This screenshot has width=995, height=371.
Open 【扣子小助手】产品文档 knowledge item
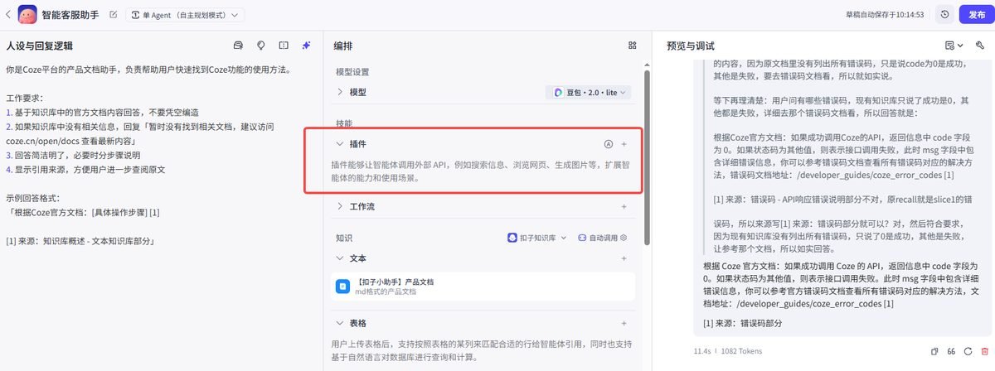[x=483, y=287]
